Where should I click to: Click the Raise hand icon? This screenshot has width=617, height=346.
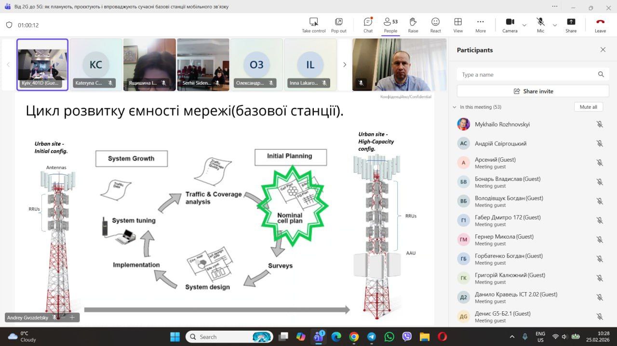413,25
